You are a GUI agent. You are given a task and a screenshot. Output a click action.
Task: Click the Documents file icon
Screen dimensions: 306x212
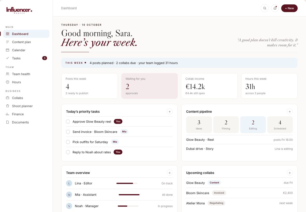point(8,122)
